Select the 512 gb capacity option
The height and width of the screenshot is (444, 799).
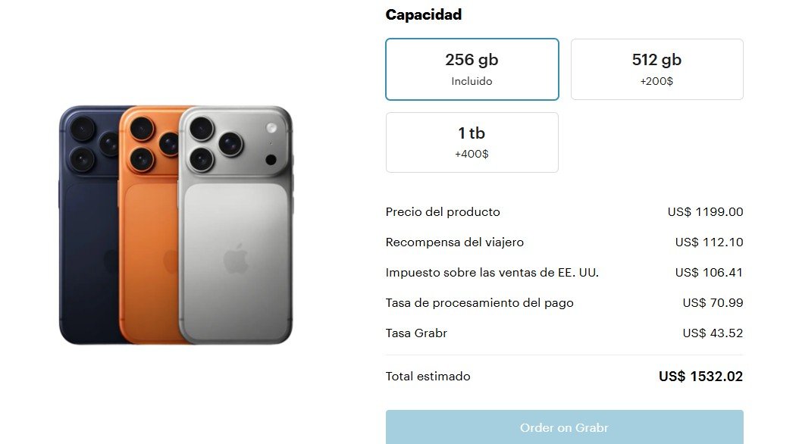[x=656, y=68]
